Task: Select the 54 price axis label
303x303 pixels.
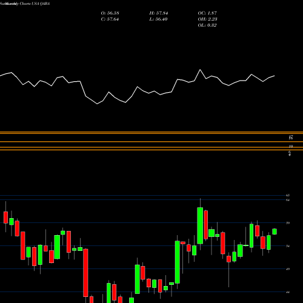Action: (288, 246)
